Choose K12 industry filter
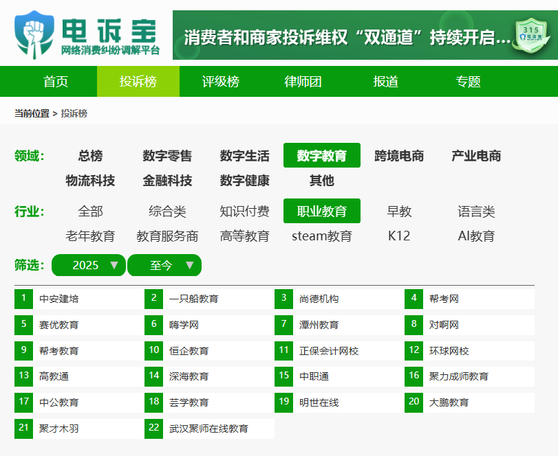Image resolution: width=558 pixels, height=456 pixels. click(399, 236)
